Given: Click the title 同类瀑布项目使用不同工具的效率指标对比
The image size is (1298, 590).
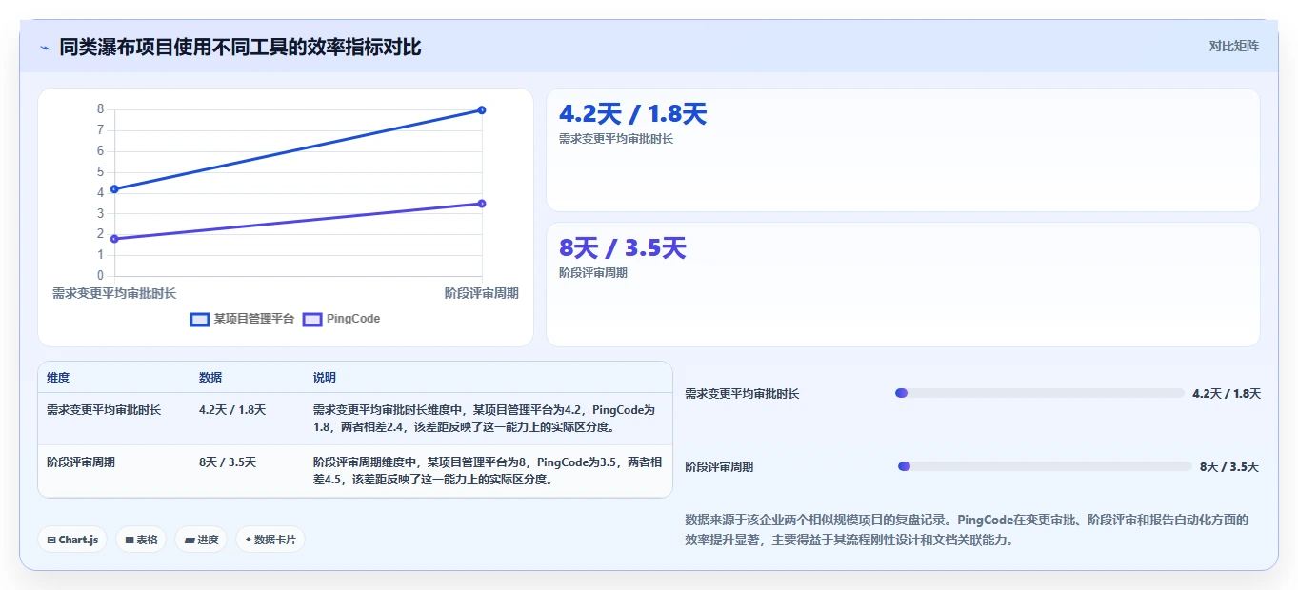Looking at the screenshot, I should point(240,48).
